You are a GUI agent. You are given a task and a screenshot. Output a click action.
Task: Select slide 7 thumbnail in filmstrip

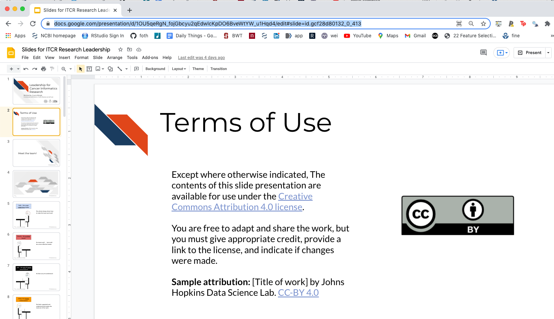(x=36, y=277)
